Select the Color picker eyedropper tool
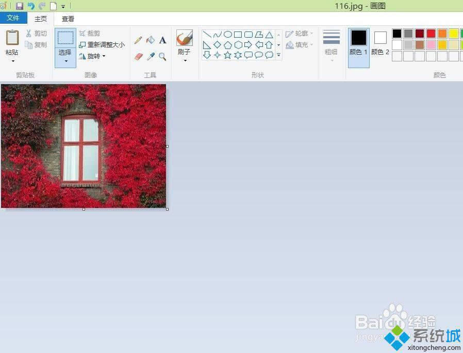This screenshot has width=463, height=353. click(151, 56)
